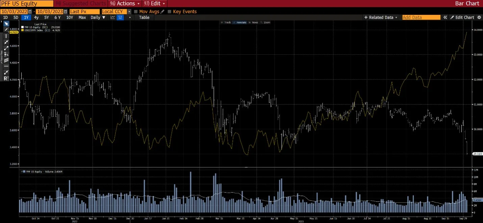Click the 29.0100 last price tag
483x223 pixels.
click(477, 154)
